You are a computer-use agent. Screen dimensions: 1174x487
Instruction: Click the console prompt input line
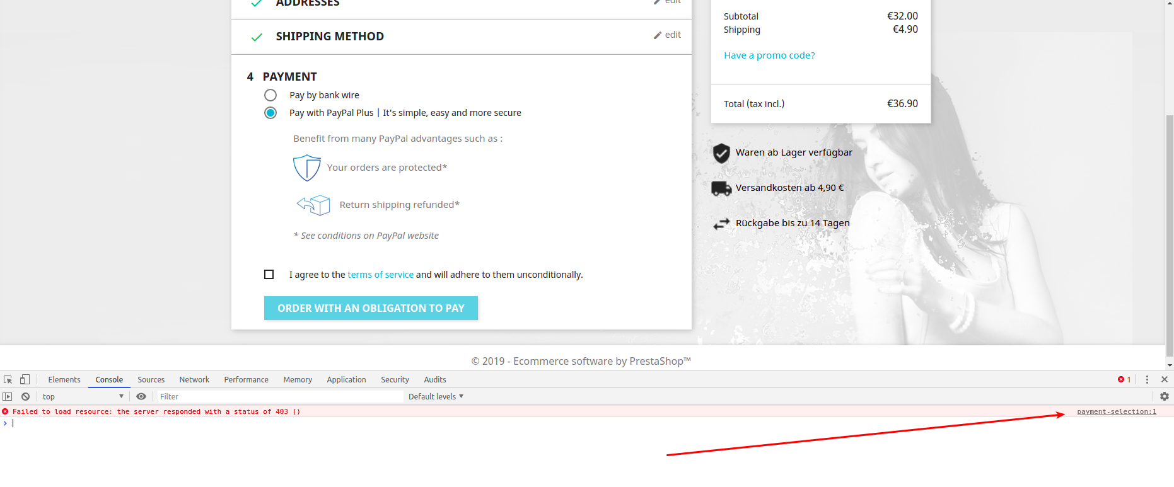coord(587,423)
